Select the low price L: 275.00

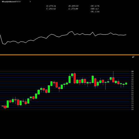tap(73, 9)
